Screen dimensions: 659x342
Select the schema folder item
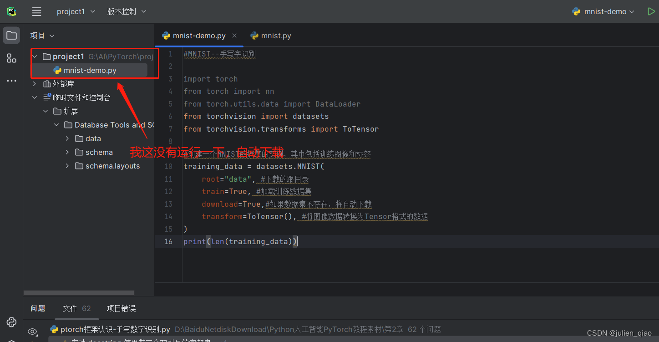point(94,152)
